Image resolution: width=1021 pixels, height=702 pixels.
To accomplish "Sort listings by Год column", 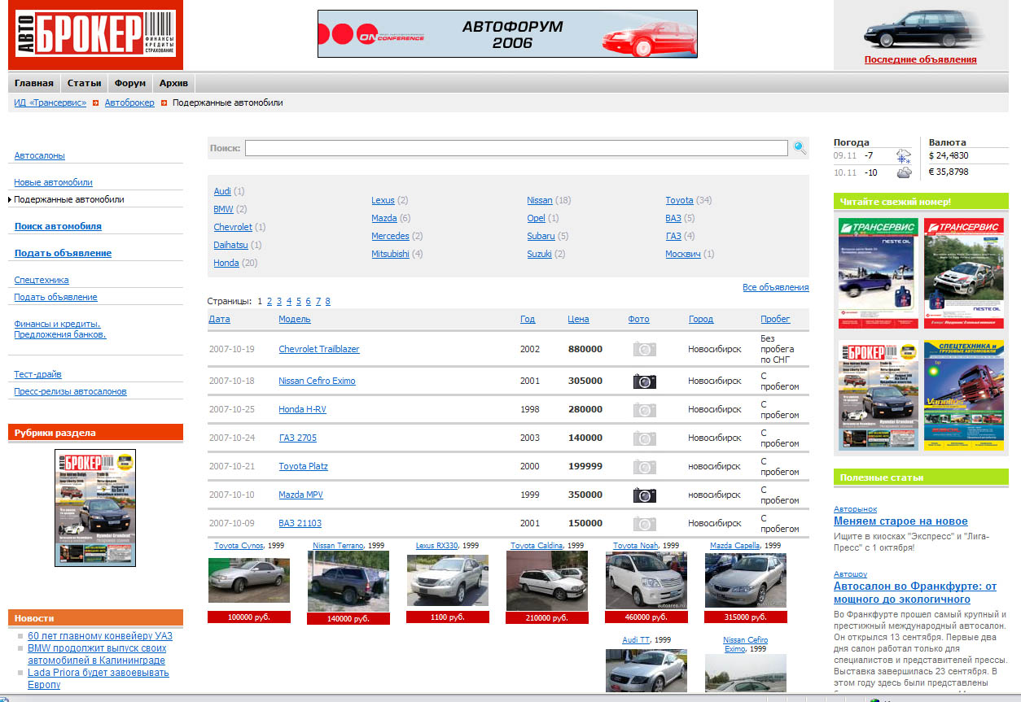I will point(528,320).
